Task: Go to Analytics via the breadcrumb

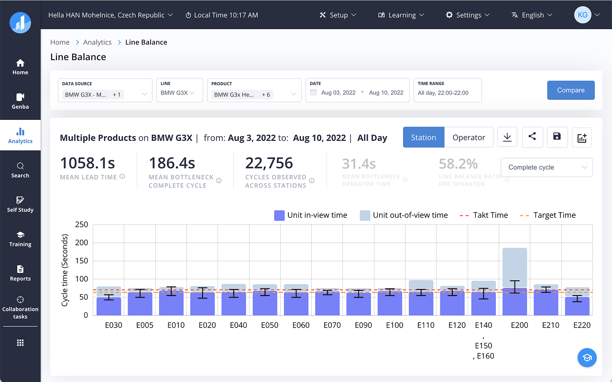Action: tap(98, 42)
